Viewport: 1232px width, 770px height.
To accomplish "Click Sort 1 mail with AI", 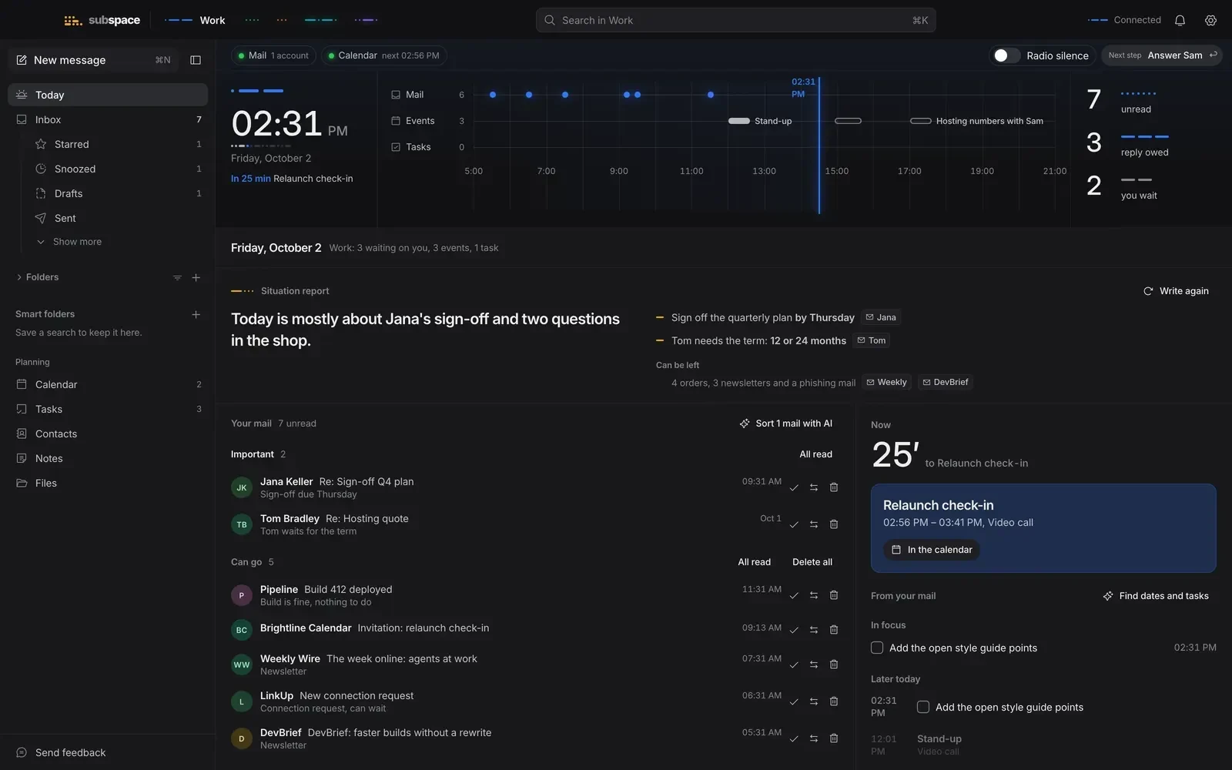I will [786, 423].
